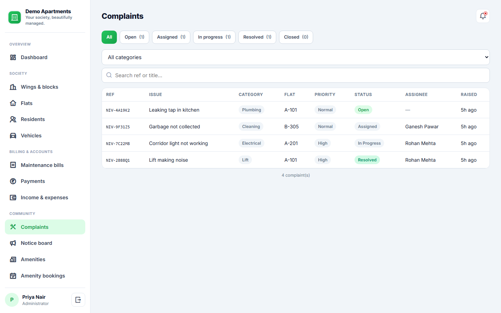Click the Flats house icon
This screenshot has width=501, height=313.
pos(13,103)
